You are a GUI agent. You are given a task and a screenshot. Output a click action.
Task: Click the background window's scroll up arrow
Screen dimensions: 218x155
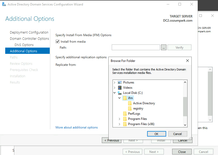click(x=210, y=69)
